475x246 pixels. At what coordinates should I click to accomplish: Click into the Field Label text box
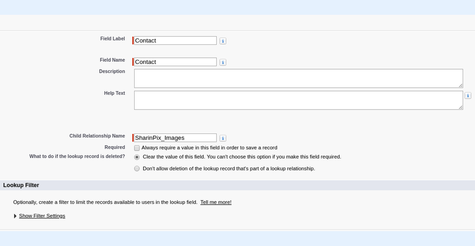click(x=175, y=41)
